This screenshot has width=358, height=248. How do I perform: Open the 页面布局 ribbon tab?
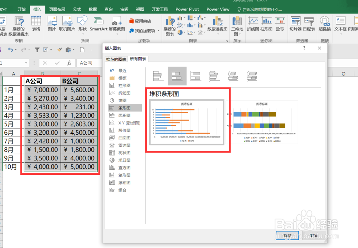(57, 9)
